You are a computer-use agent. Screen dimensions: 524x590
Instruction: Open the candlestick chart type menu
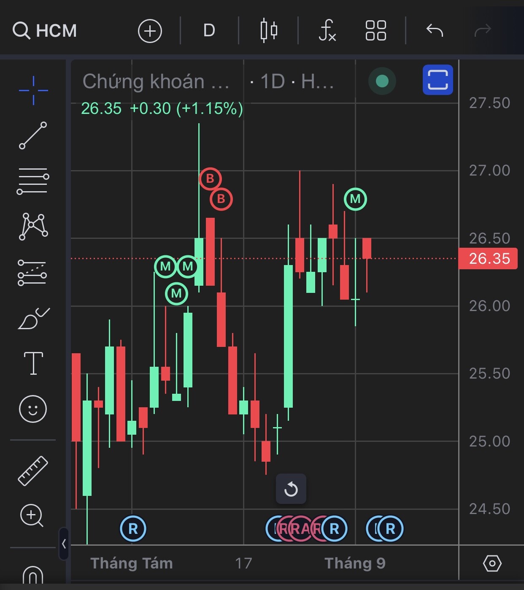pos(269,30)
